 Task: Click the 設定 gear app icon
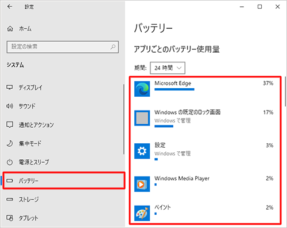click(x=142, y=151)
